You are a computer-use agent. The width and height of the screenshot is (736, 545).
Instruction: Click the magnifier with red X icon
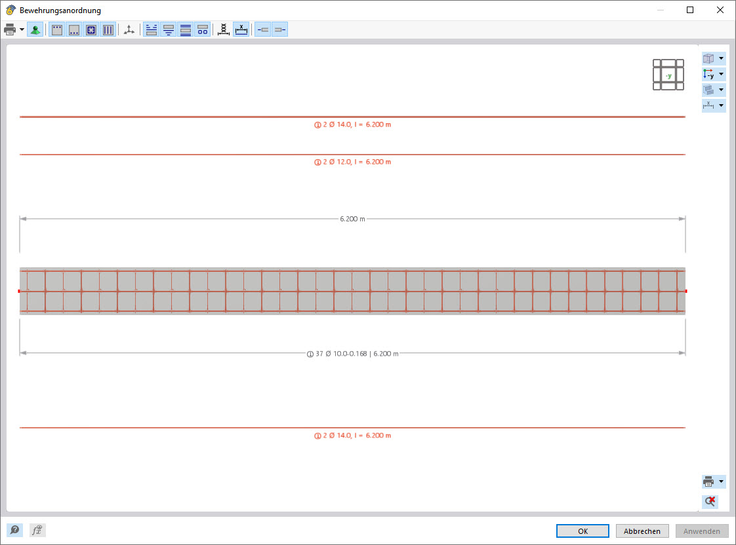point(710,502)
